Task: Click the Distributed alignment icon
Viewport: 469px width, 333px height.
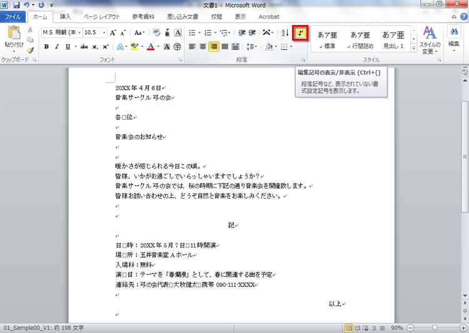Action: (x=236, y=47)
